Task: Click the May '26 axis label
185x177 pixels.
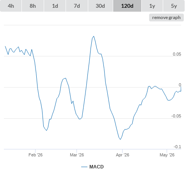Action: point(167,155)
